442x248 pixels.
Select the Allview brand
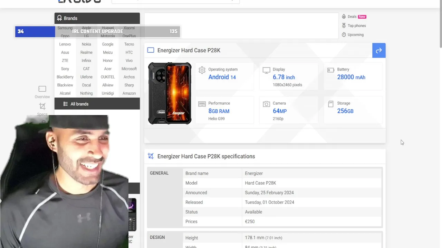pos(108,85)
